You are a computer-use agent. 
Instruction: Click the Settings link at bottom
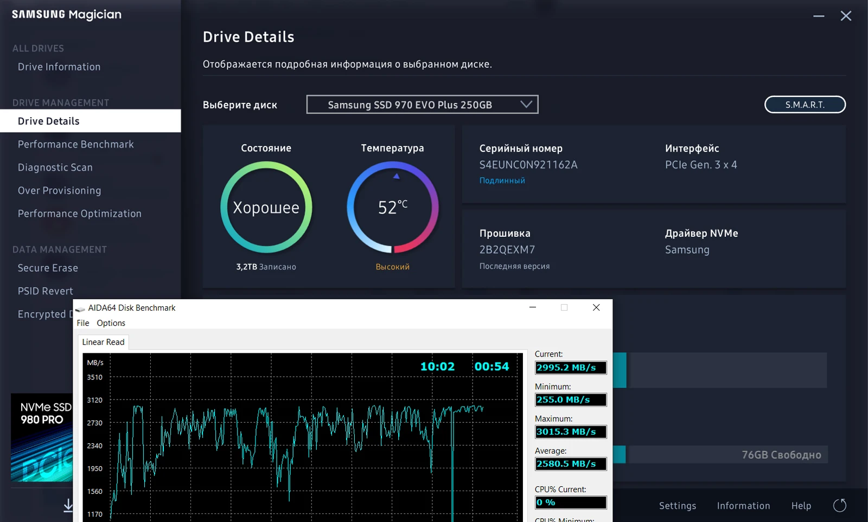(677, 506)
